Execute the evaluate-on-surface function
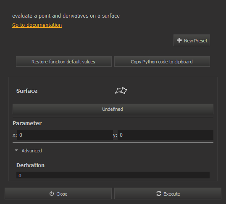 tap(168, 194)
